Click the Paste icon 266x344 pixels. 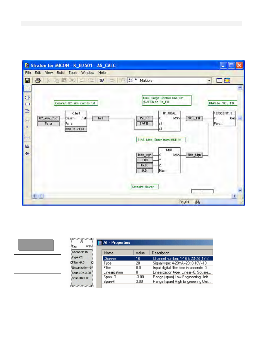pos(64,80)
